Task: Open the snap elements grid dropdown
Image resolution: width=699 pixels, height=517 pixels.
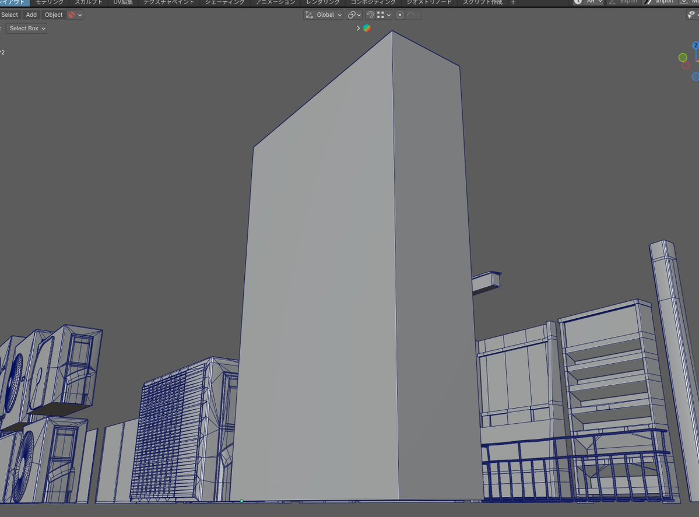Action: tap(384, 15)
